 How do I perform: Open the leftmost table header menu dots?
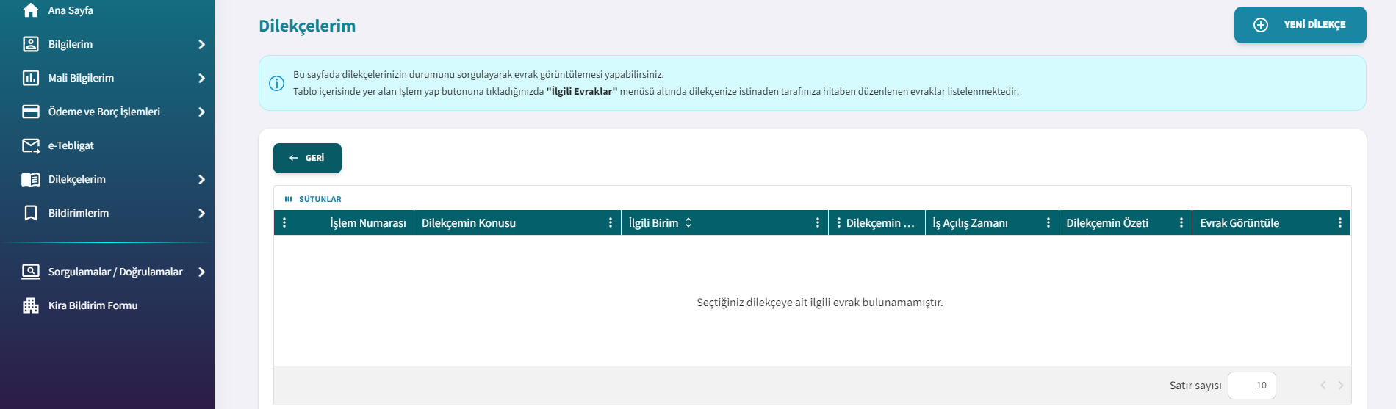[284, 222]
